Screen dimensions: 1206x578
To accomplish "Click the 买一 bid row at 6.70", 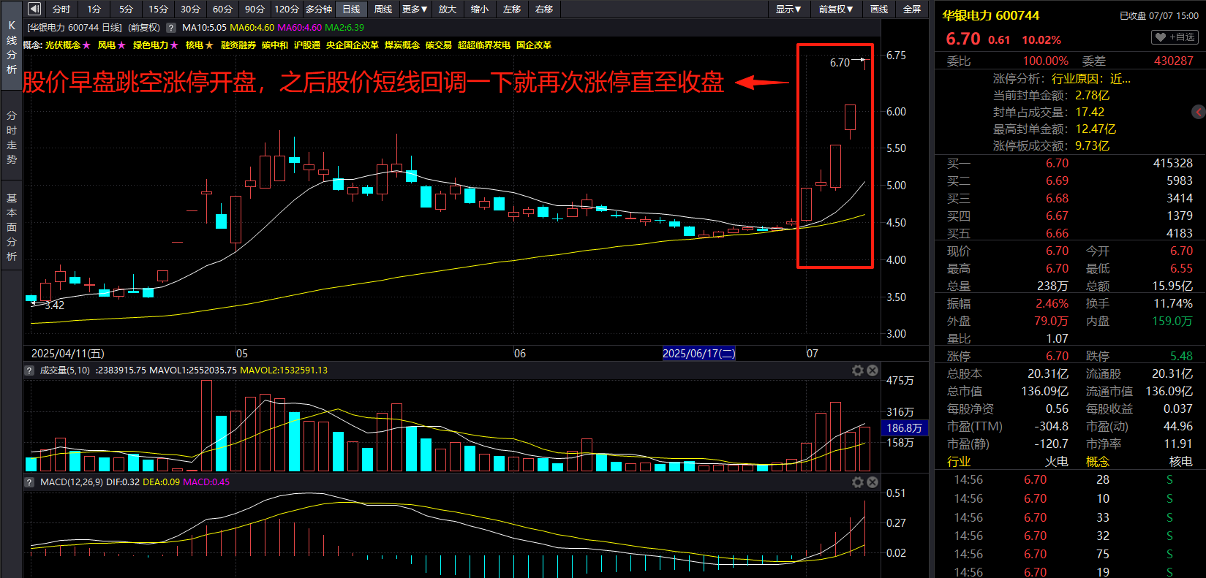I will click(1070, 164).
